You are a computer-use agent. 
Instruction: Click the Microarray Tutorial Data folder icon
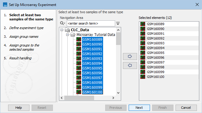(x=73, y=35)
